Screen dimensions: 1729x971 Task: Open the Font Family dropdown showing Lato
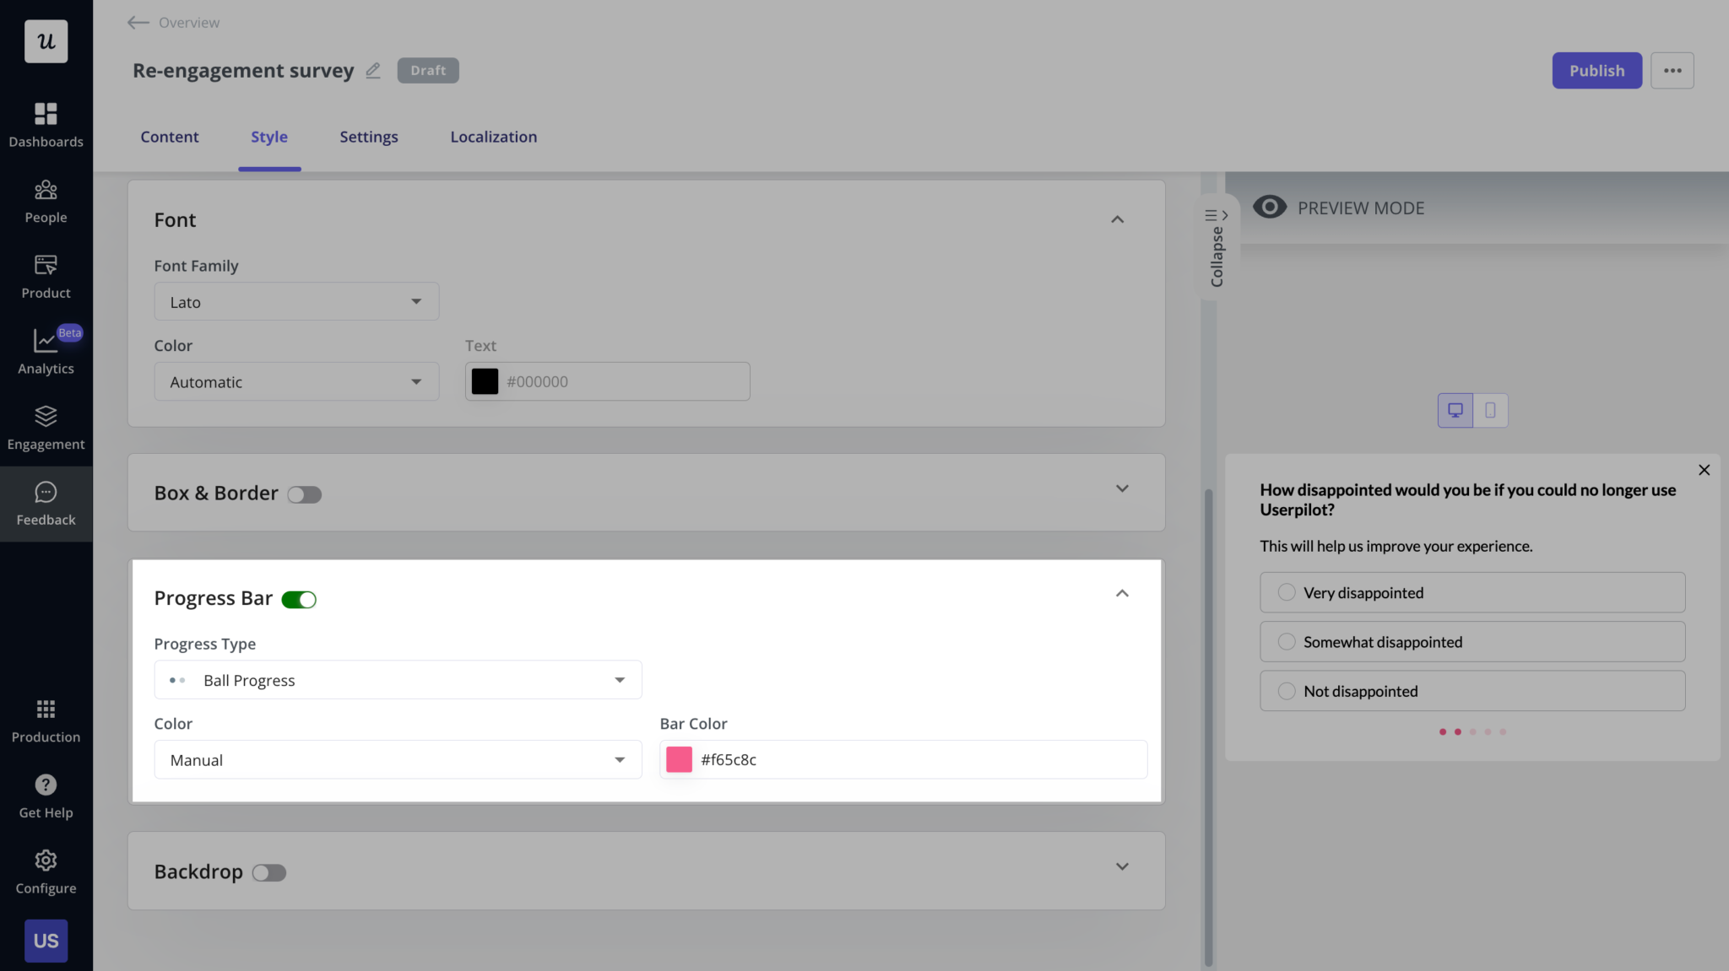pyautogui.click(x=296, y=301)
